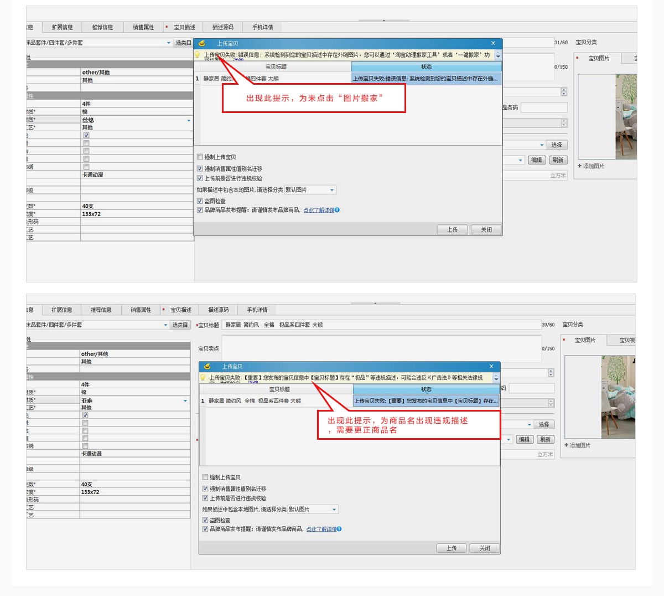
Task: Open the 亚麻 material dropdown in lower panel
Action: [x=185, y=400]
